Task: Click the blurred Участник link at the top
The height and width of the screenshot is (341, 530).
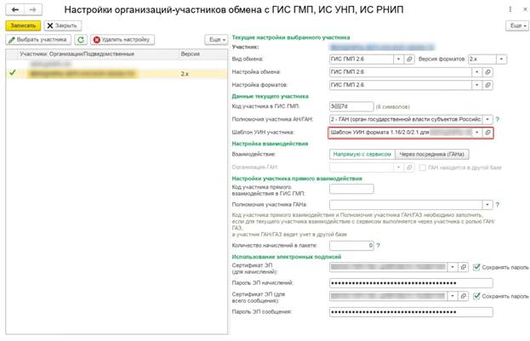Action: [x=382, y=47]
